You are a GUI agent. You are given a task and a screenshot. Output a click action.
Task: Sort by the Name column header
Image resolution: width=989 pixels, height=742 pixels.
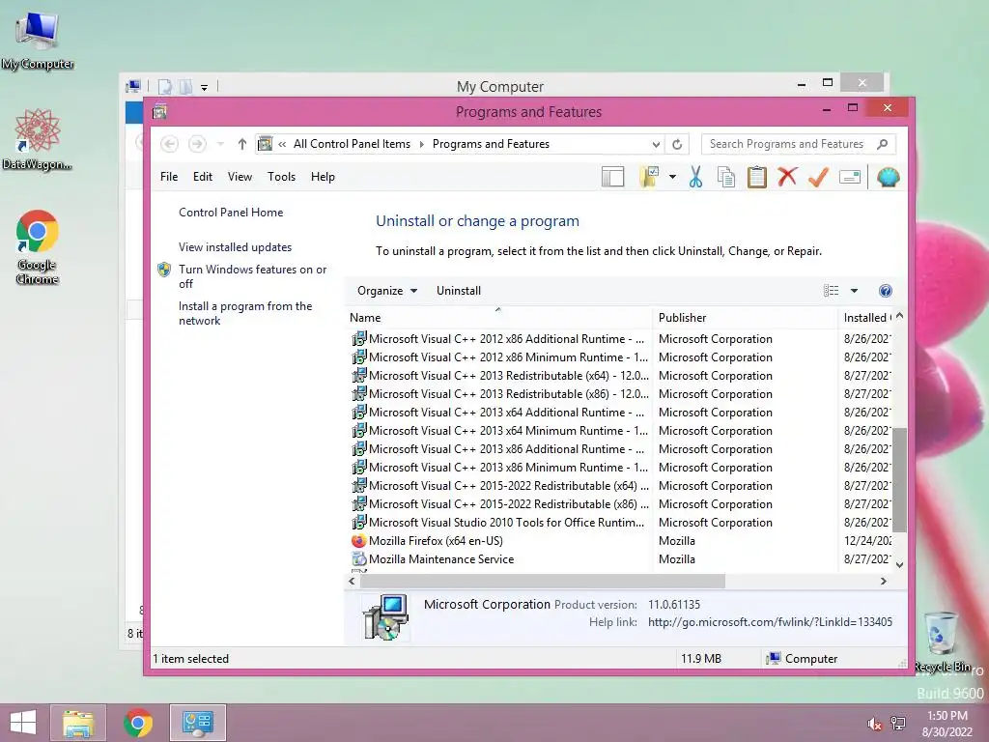[498, 317]
